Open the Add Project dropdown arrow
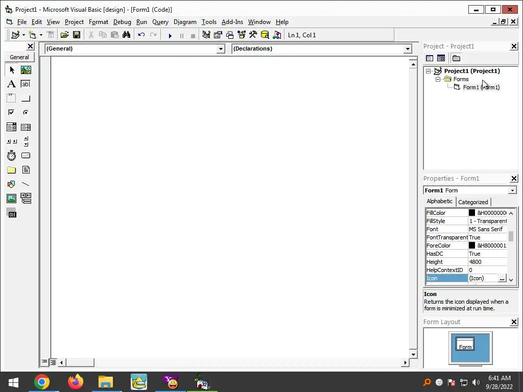This screenshot has width=523, height=392. coord(23,35)
